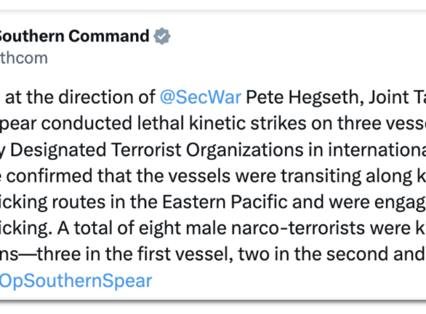
Task: Click blank space right of the hashtag
Action: click(x=284, y=281)
